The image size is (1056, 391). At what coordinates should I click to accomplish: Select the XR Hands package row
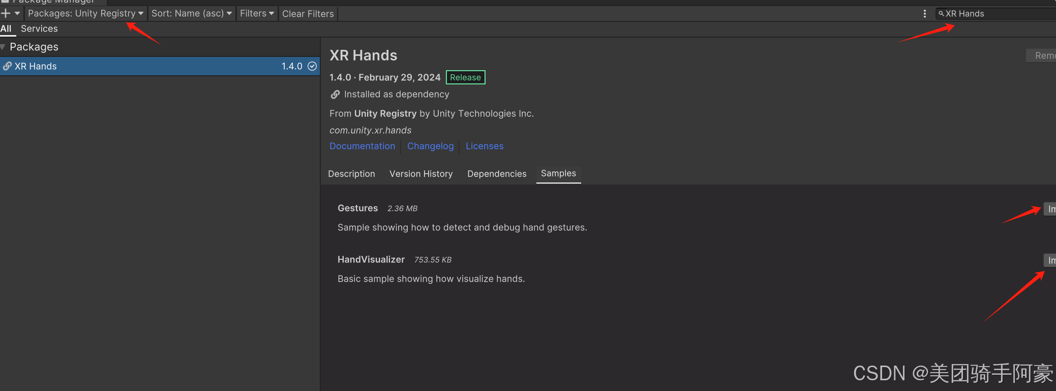(160, 66)
